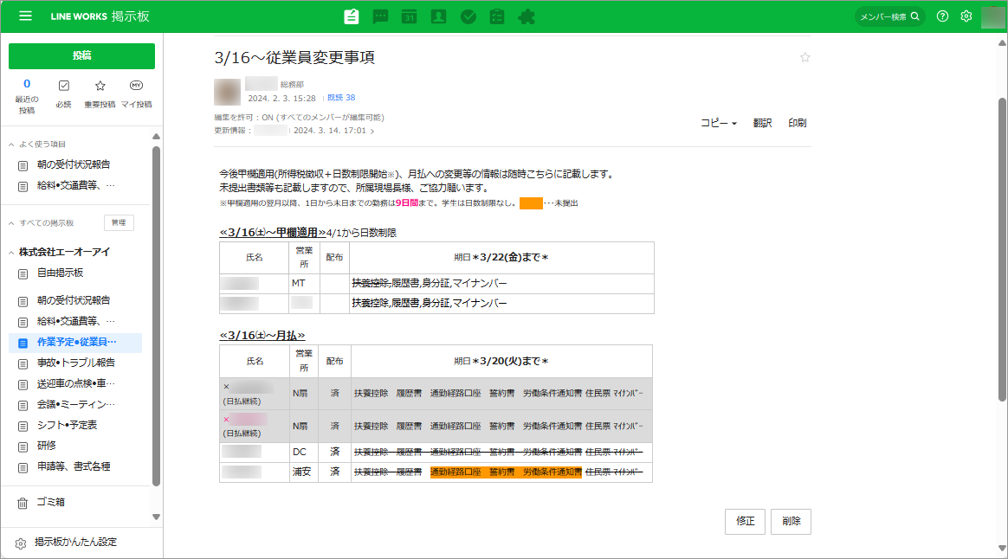Click the green 投稿 button
The height and width of the screenshot is (559, 1008).
pyautogui.click(x=81, y=56)
